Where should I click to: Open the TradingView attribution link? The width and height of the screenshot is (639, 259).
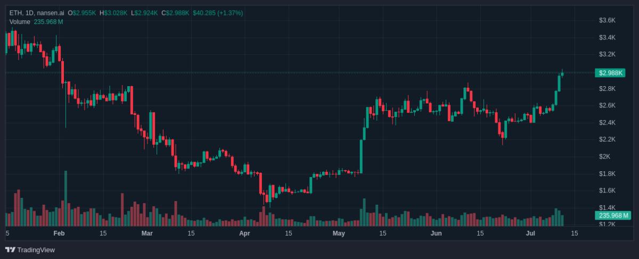(30, 250)
